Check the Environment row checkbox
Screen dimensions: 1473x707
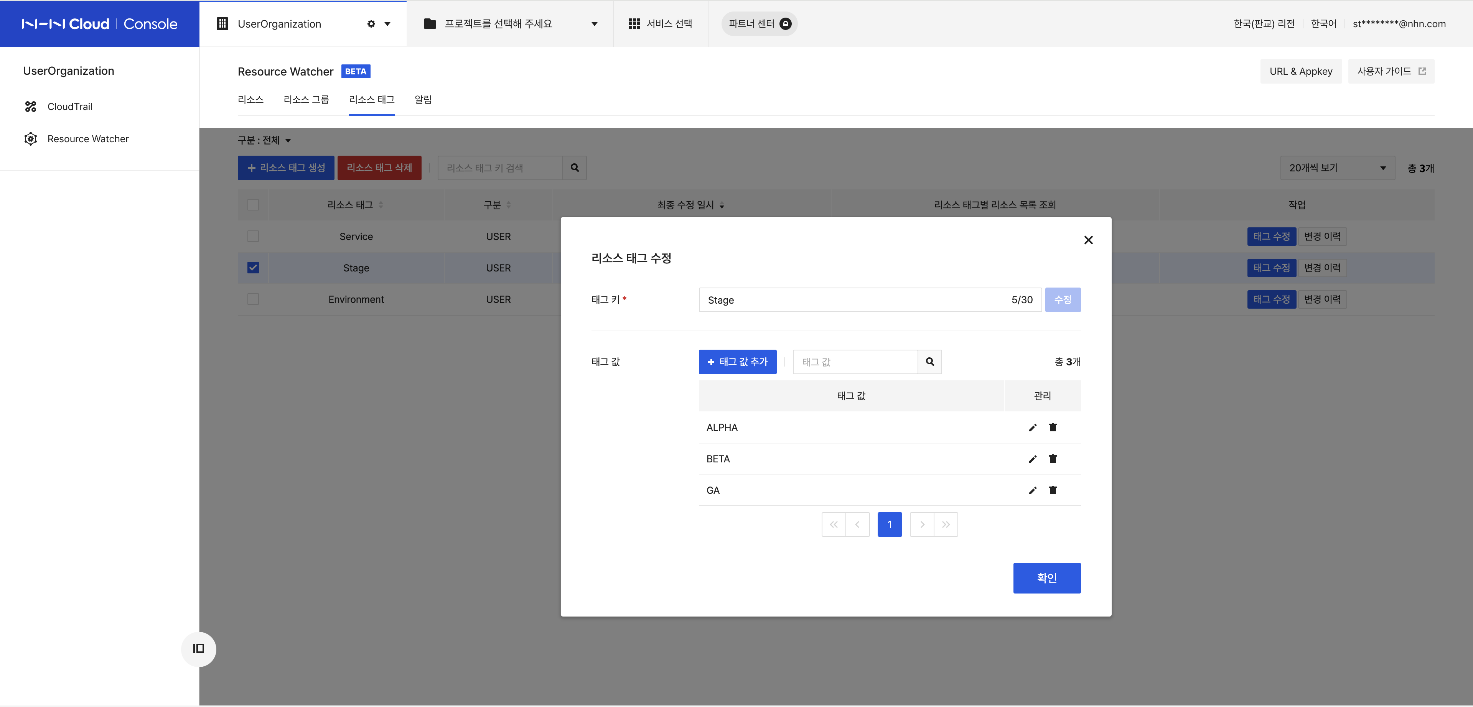tap(253, 299)
